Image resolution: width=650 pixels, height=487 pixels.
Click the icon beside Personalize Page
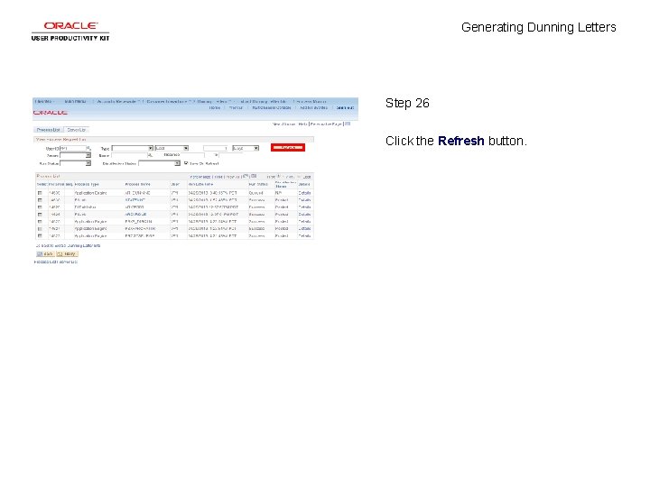pos(348,124)
